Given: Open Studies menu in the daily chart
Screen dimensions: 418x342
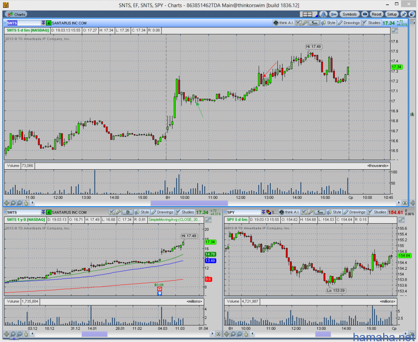Looking at the screenshot, I should [x=185, y=212].
